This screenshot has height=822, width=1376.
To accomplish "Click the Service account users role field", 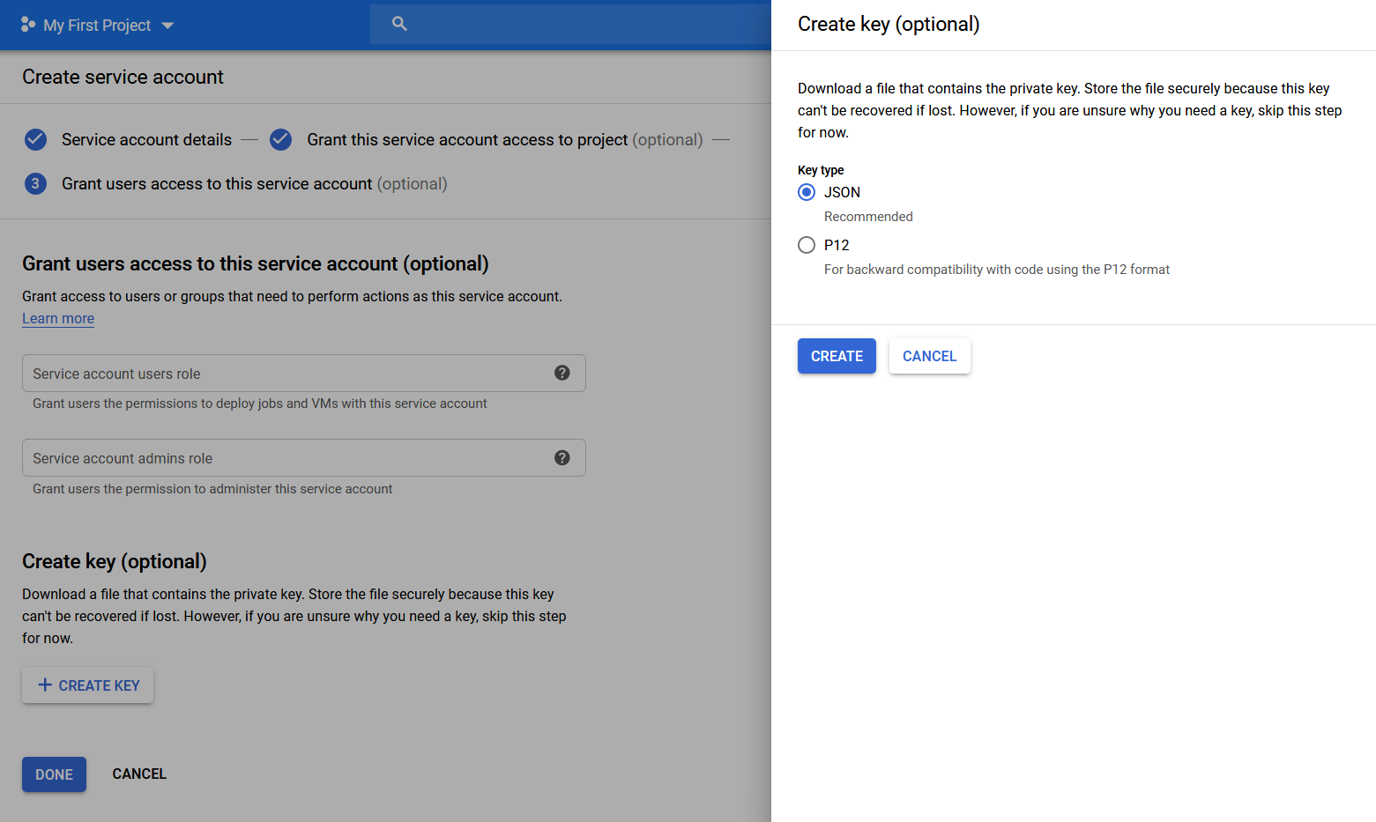I will (x=282, y=374).
